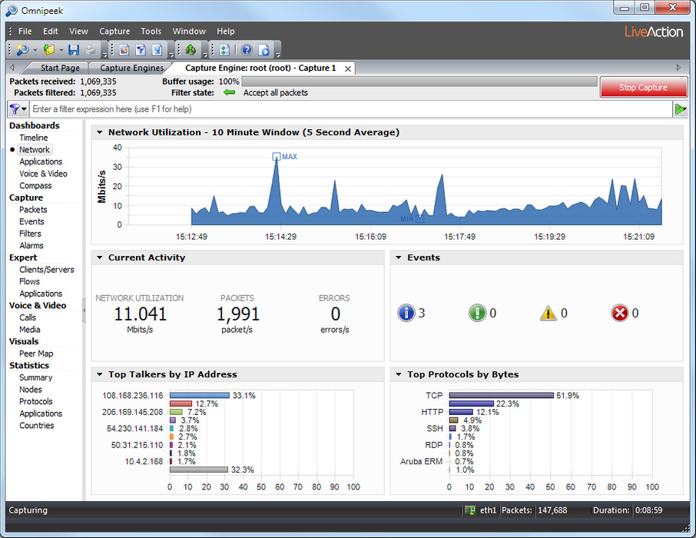Click the orange document toolbar icon
This screenshot has width=696, height=538.
[x=124, y=50]
